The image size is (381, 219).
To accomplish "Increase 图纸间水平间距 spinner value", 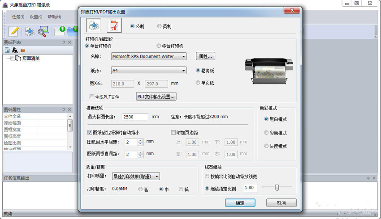I will point(140,140).
